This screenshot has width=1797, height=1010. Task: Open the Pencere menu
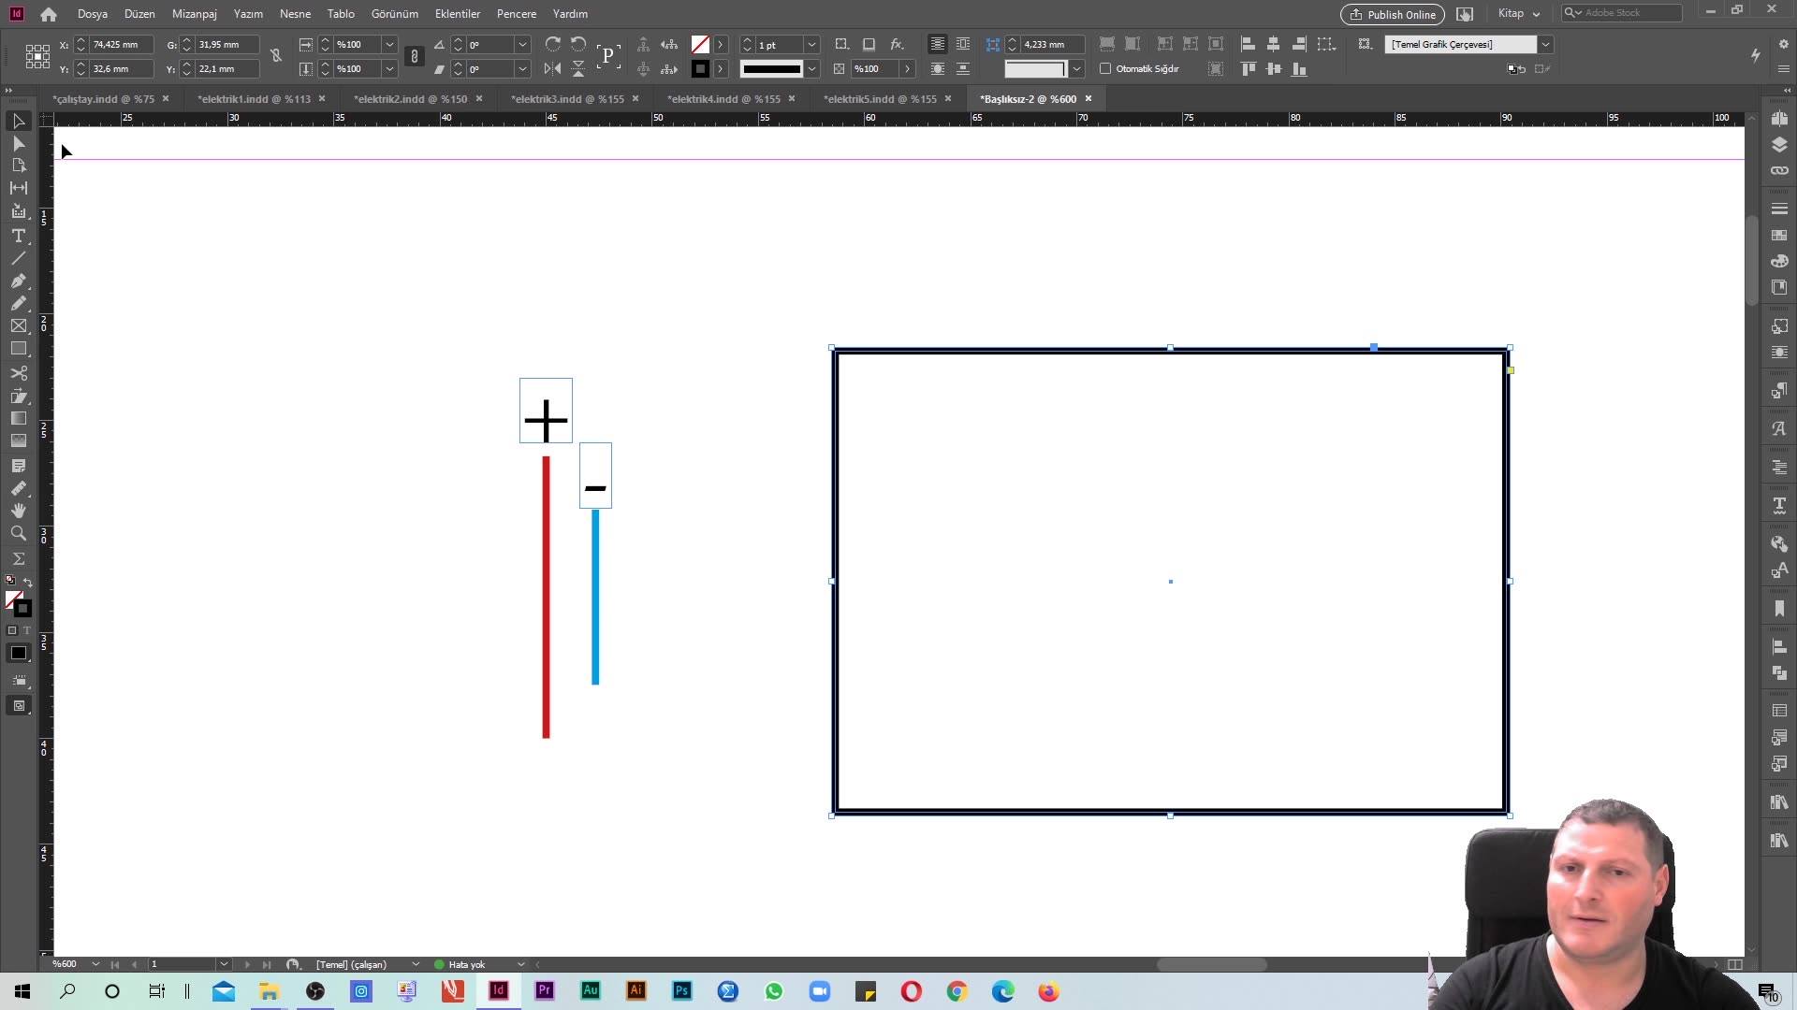[x=516, y=14]
